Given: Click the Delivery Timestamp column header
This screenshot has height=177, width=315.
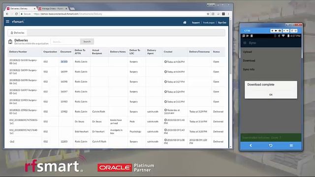Looking at the screenshot, I should point(199,52).
